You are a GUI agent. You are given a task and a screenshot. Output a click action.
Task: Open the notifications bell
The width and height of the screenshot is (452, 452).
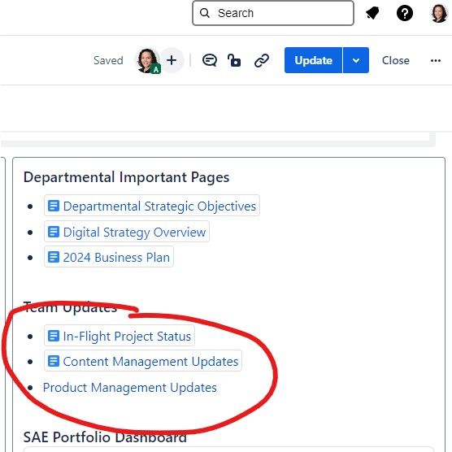[372, 13]
